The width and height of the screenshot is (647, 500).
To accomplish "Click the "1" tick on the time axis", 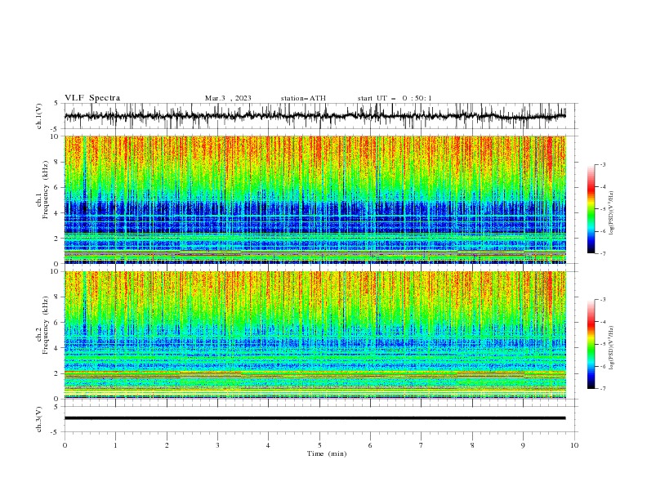I will coord(115,445).
